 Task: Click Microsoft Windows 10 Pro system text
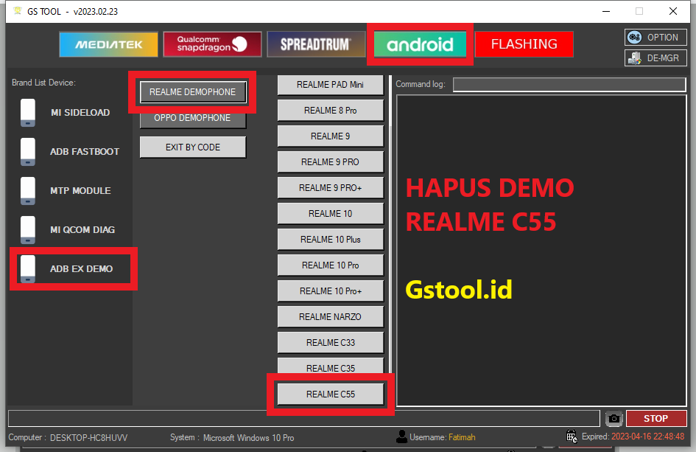(249, 438)
